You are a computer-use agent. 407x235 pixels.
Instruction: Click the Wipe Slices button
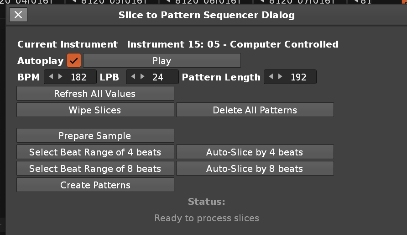pos(95,110)
